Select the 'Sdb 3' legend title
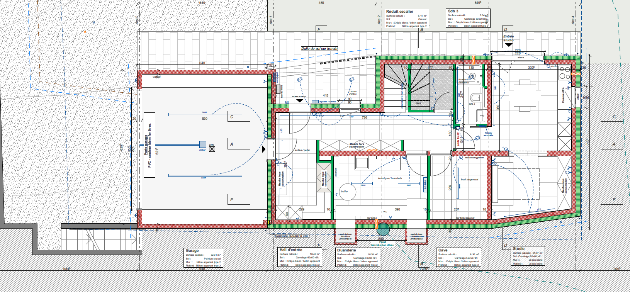Viewport: 630px width, 292px height. pyautogui.click(x=453, y=11)
